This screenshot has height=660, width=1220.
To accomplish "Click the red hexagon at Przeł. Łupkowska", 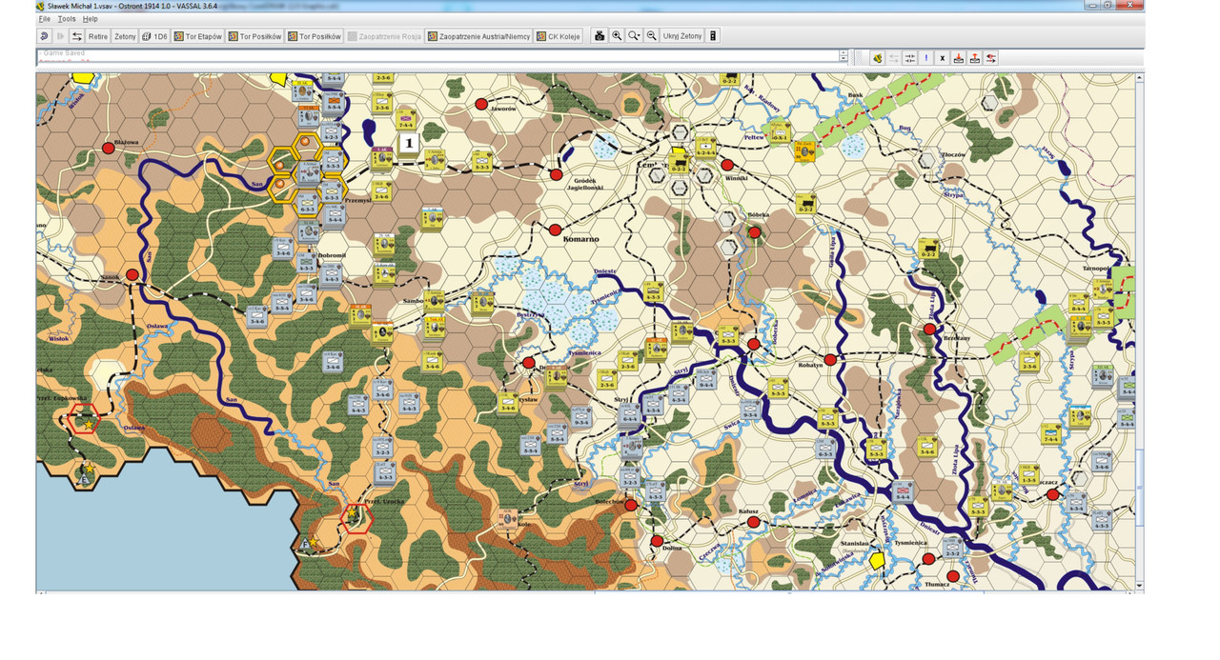I will (86, 418).
